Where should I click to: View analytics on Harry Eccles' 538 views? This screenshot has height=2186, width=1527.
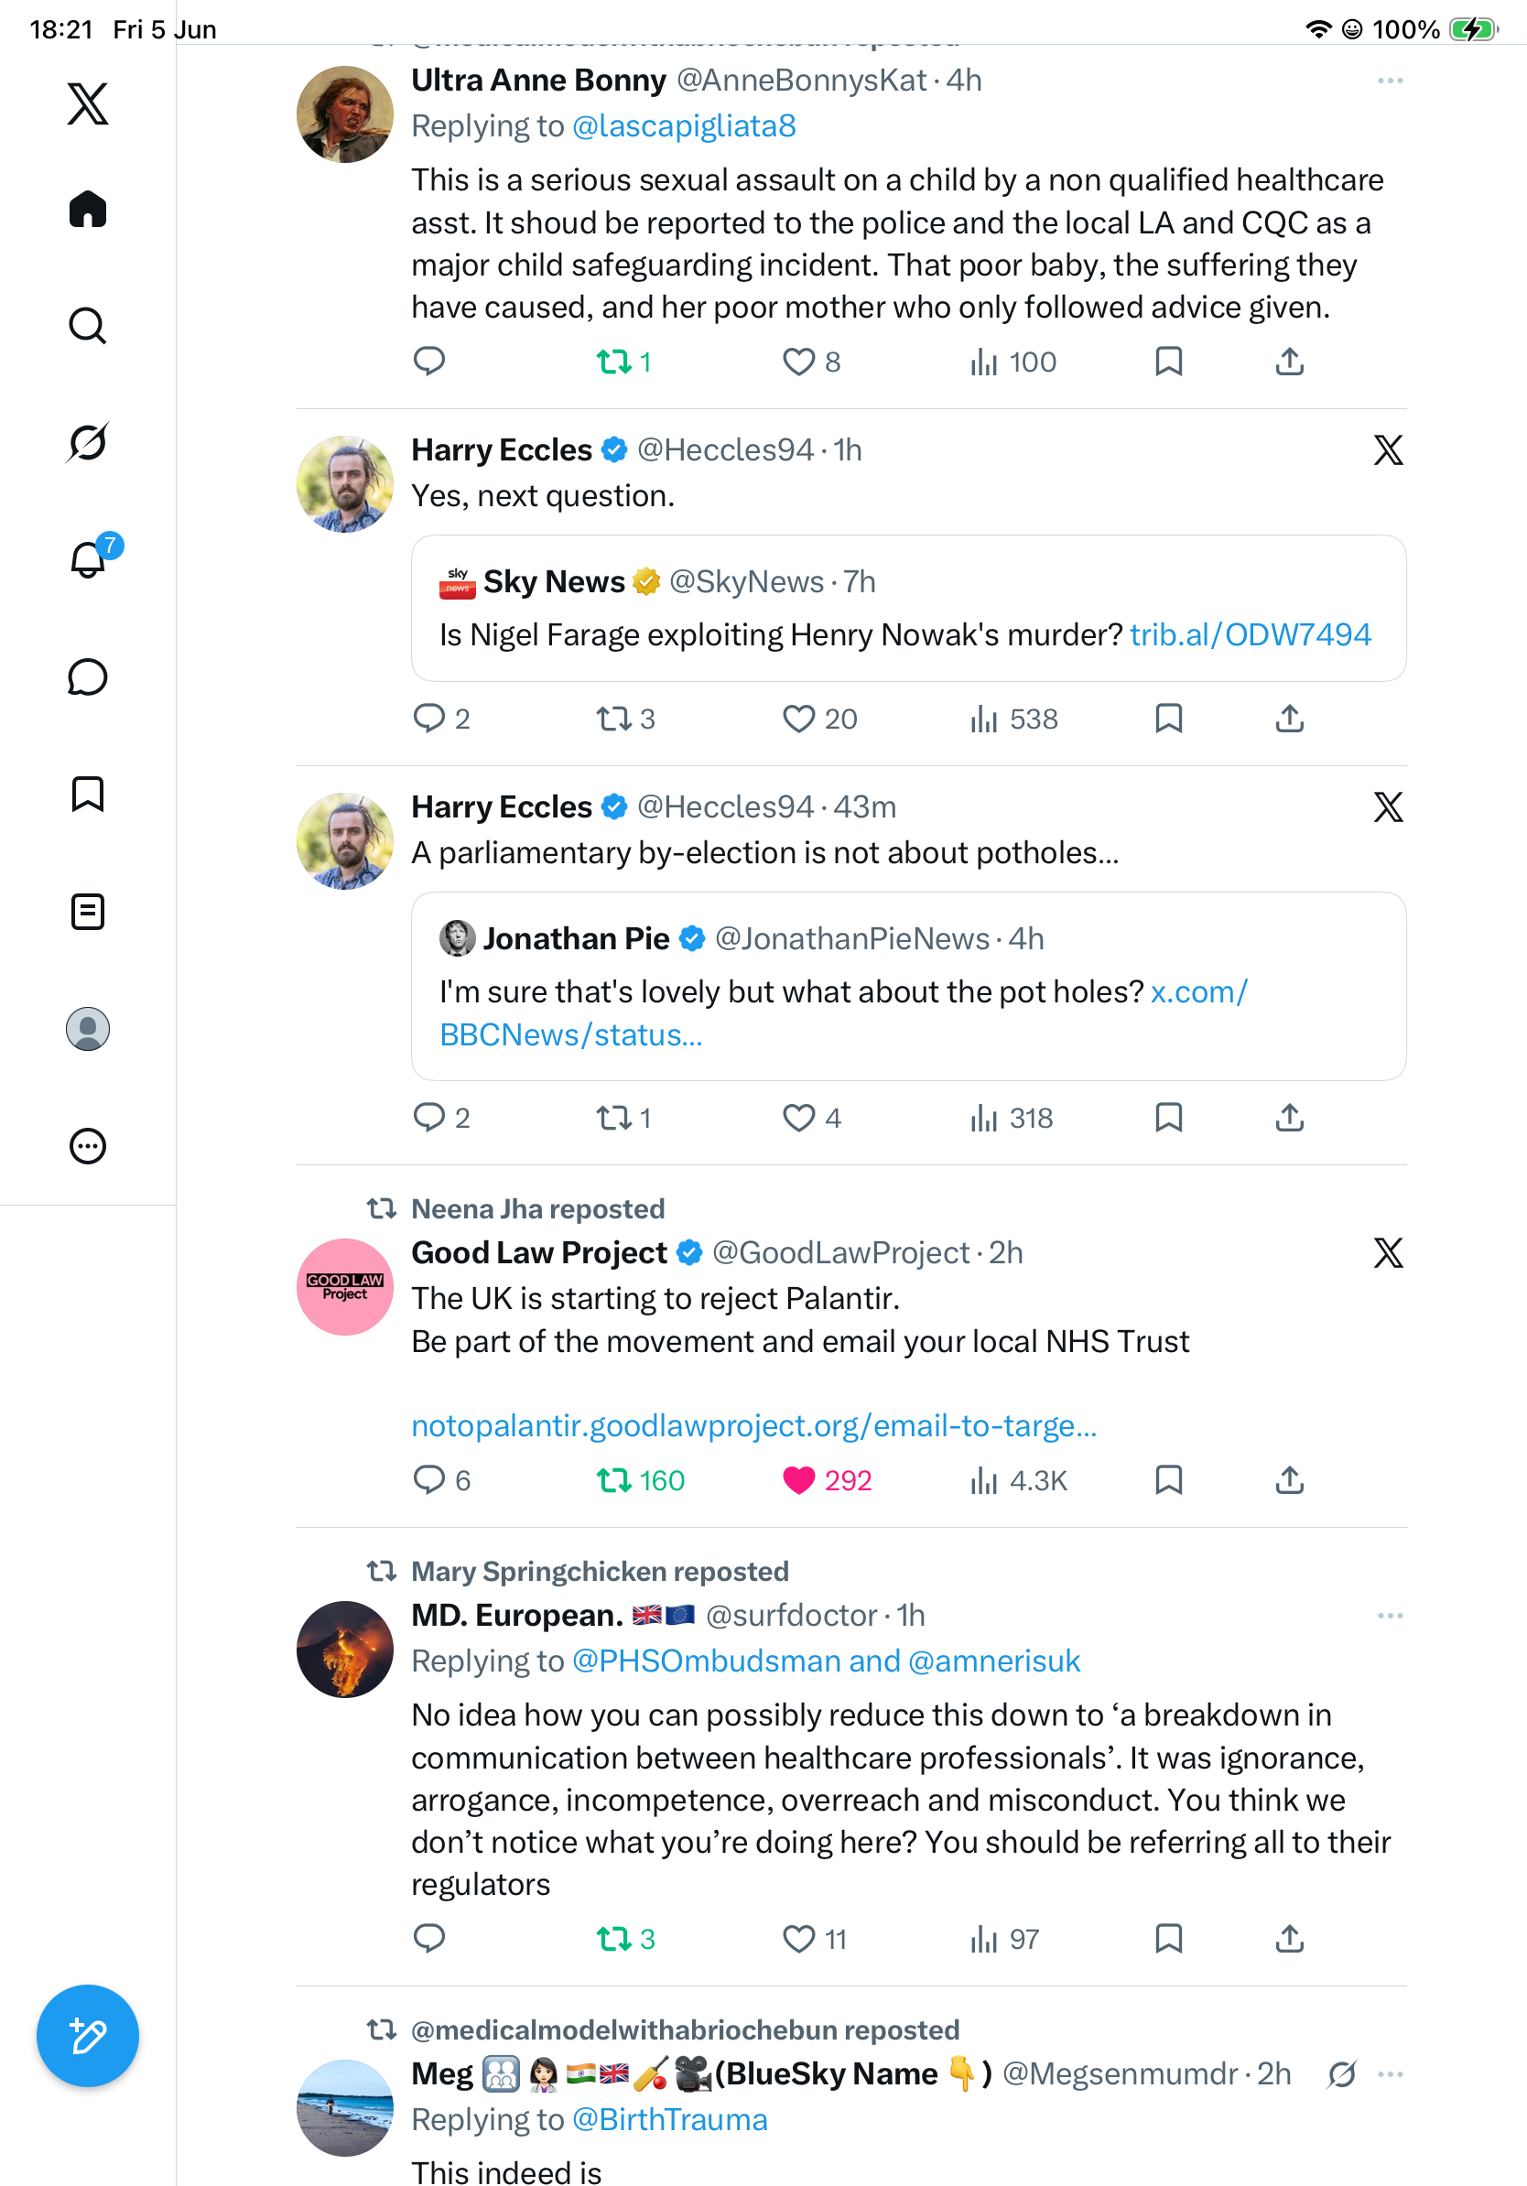click(1013, 719)
